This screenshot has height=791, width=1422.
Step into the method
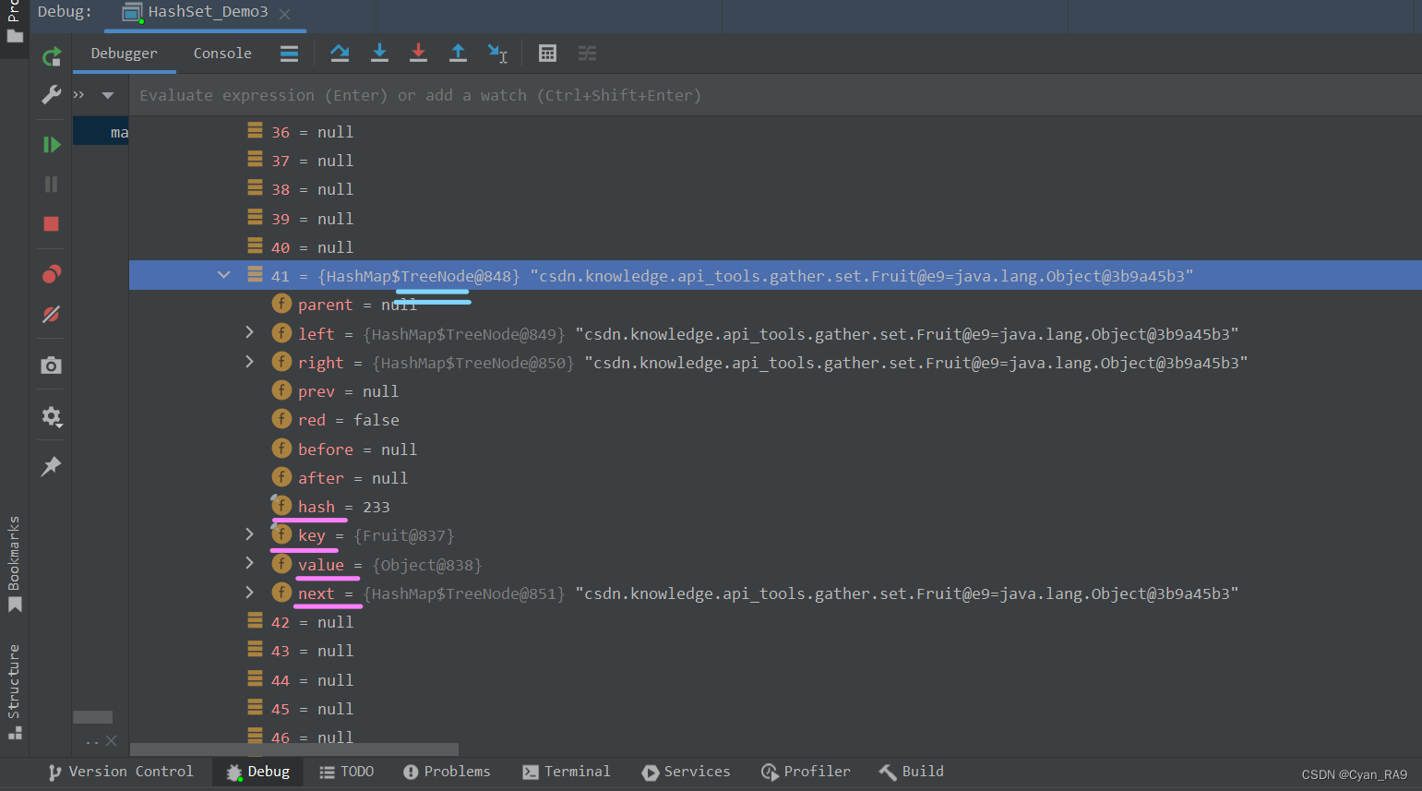[x=379, y=54]
